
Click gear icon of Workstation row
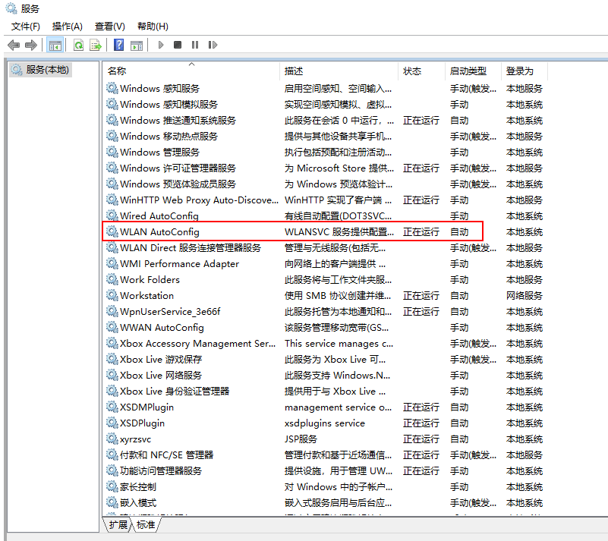point(112,295)
